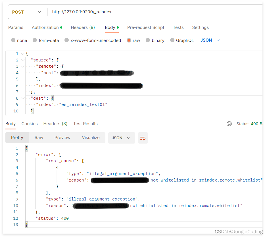Viewport: 267px width, 237px height.
Task: Open the JSON dropdown in the response toolbar
Action: click(122, 138)
